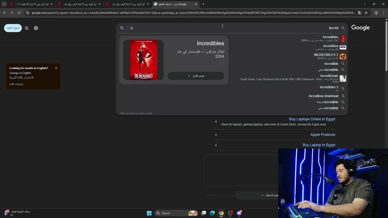Open the weather widget on the taskbar
Viewport: 388px width, 218px height.
click(17, 213)
